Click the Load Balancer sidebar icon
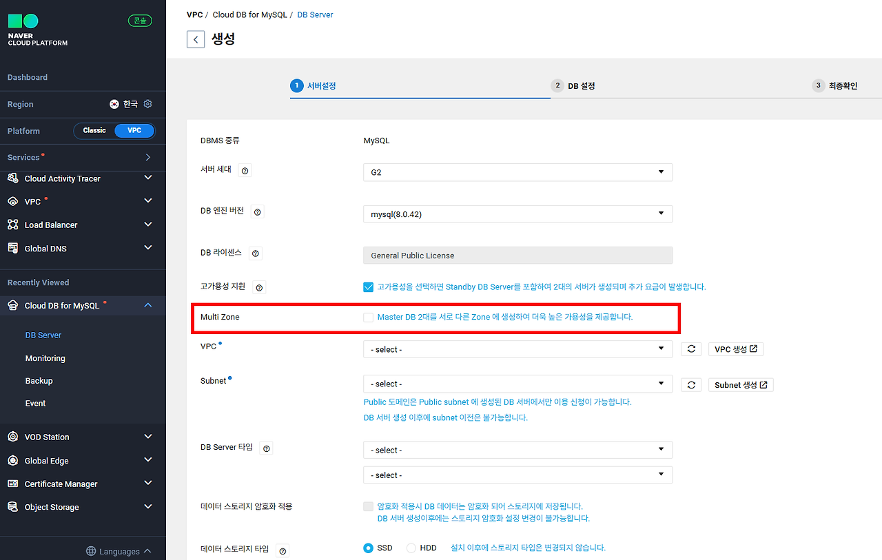The height and width of the screenshot is (560, 882). coord(14,224)
